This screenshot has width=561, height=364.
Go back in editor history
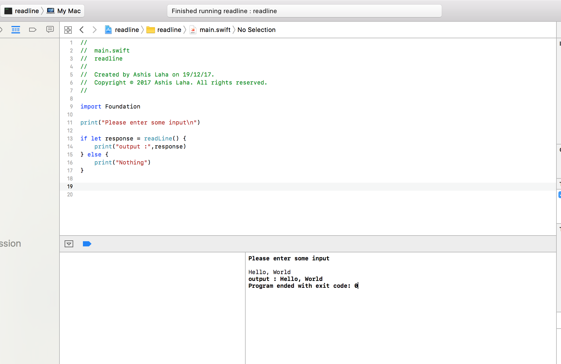click(82, 30)
